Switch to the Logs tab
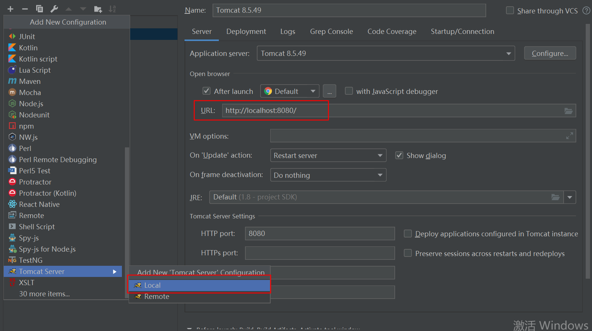Image resolution: width=592 pixels, height=331 pixels. tap(288, 32)
